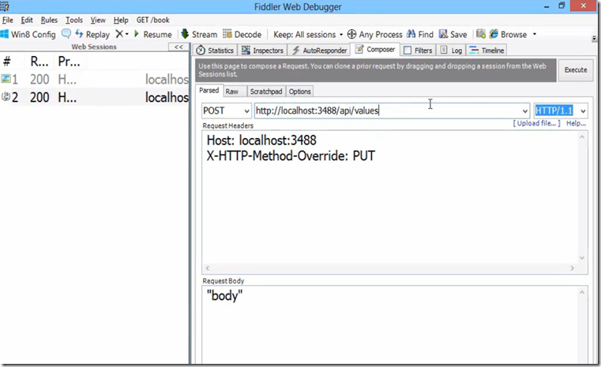
Task: Select the Parsed sub-tab
Action: coord(209,91)
